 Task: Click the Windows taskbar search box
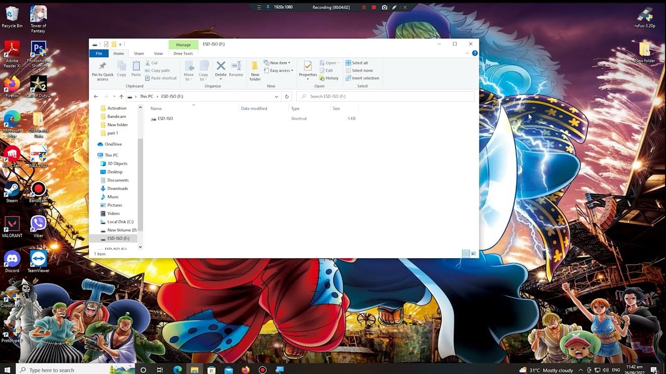pyautogui.click(x=75, y=370)
